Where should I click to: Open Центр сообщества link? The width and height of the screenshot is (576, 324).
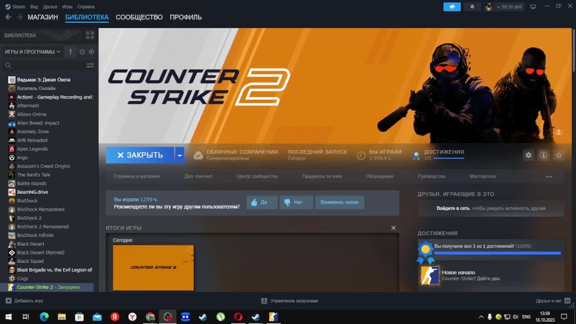coord(257,176)
